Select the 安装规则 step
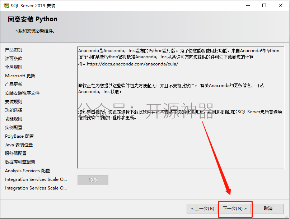The height and width of the screenshot is (219, 290). (x=14, y=101)
